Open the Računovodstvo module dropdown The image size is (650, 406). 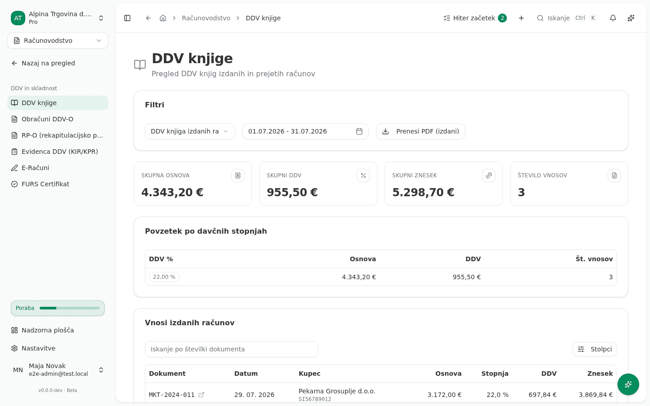[x=58, y=41]
